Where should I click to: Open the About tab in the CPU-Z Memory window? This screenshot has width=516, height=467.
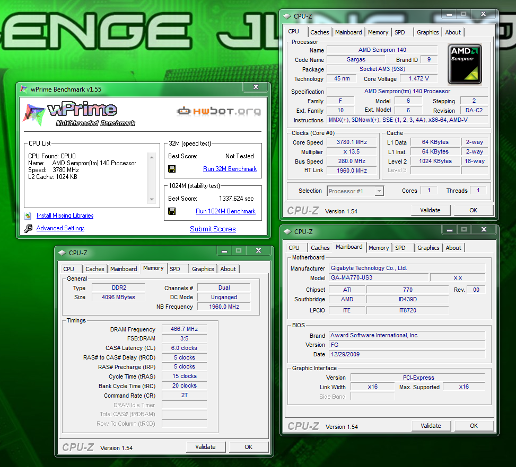(228, 269)
